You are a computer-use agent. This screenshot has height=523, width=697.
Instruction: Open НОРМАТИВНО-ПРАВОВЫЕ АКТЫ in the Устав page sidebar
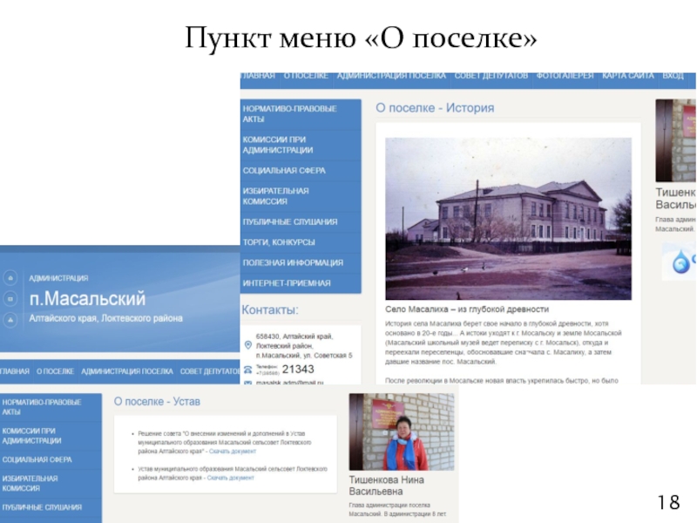click(51, 407)
